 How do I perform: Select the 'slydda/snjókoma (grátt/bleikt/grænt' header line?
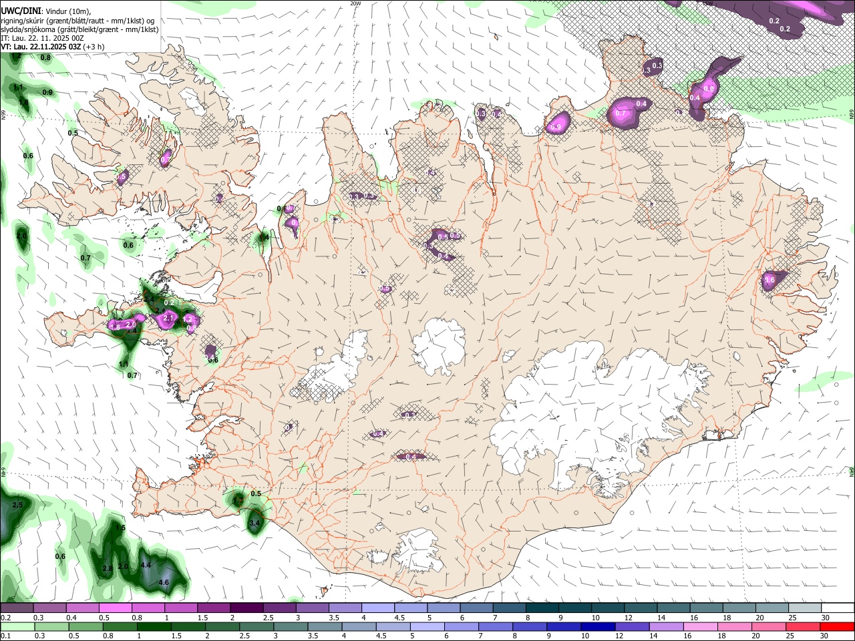pos(80,29)
